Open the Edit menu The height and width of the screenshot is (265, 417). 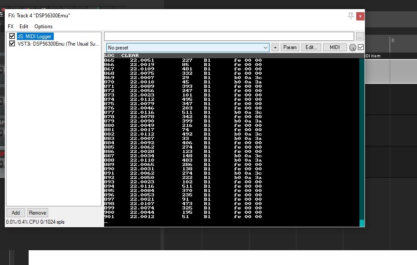click(24, 26)
